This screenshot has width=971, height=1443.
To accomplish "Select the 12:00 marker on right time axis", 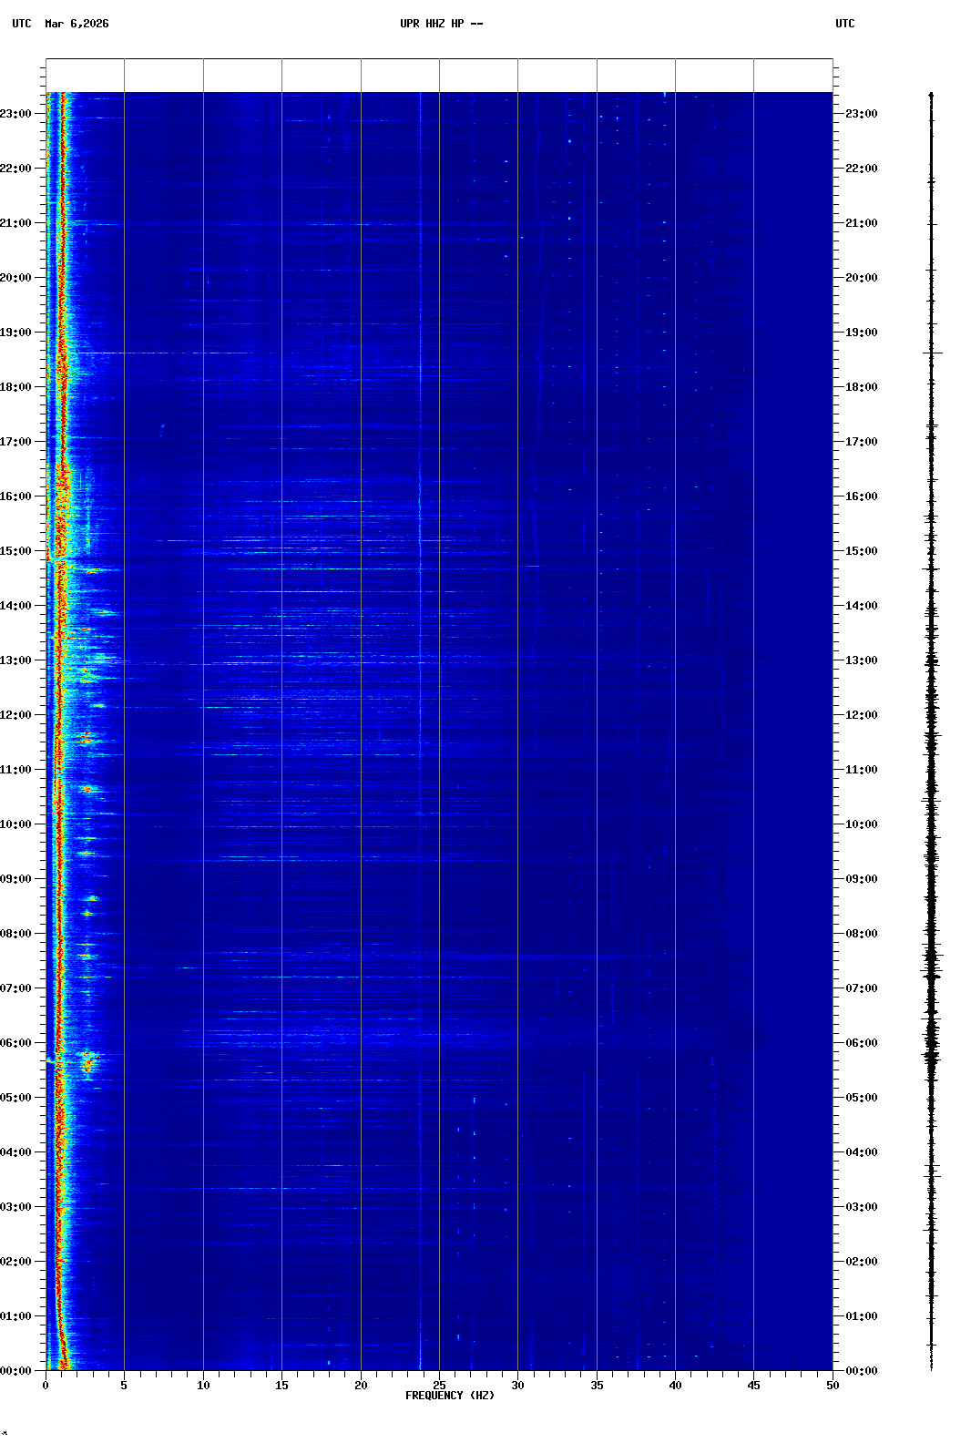I will click(x=861, y=715).
